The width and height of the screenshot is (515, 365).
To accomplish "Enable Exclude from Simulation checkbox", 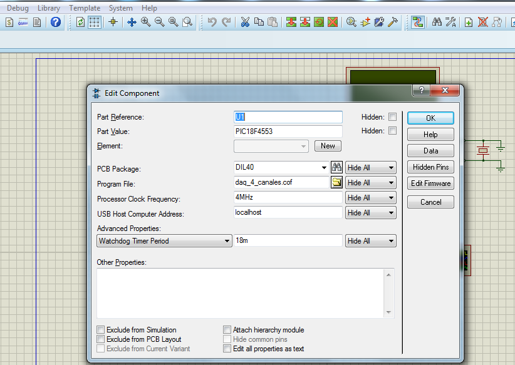I will (x=100, y=329).
